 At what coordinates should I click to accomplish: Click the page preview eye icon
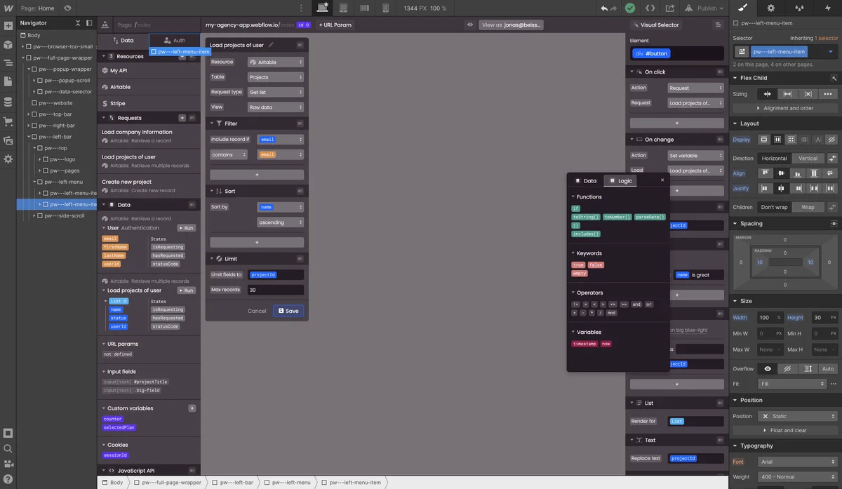67,8
